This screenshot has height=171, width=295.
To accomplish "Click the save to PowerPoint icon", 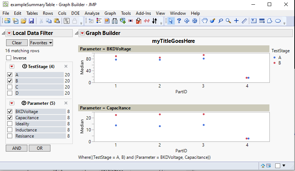I will (139, 21).
